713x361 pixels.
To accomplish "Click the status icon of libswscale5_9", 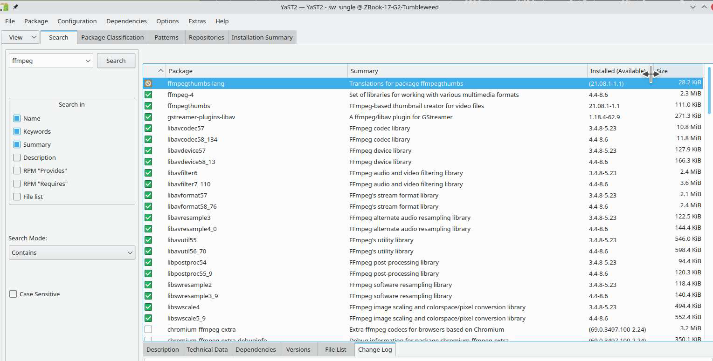I will (148, 318).
